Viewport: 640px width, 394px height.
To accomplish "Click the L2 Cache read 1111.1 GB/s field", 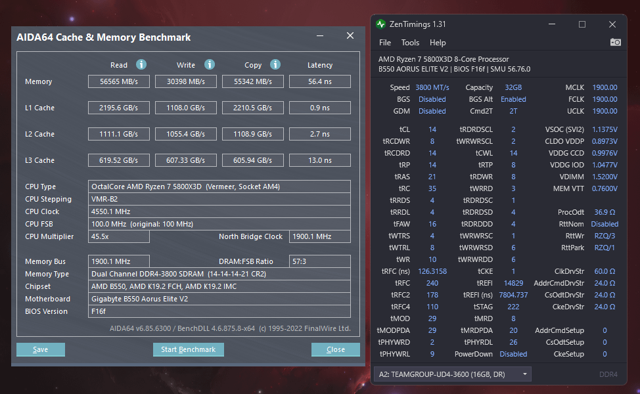I will click(x=119, y=134).
